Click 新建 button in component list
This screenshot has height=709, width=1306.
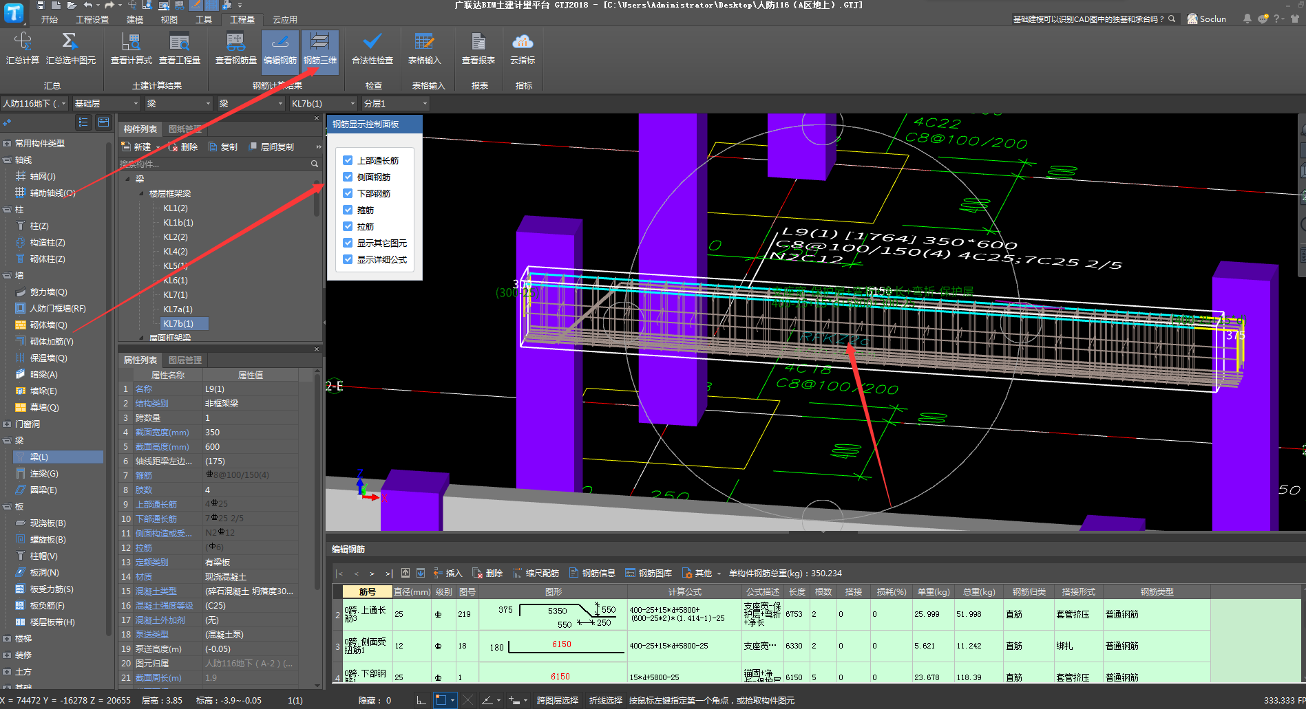[136, 146]
